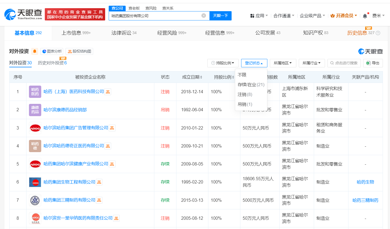Open the equity structure icon for 哈药集团三精制药有限公司
Image resolution: width=390 pixels, height=229 pixels.
click(x=99, y=200)
